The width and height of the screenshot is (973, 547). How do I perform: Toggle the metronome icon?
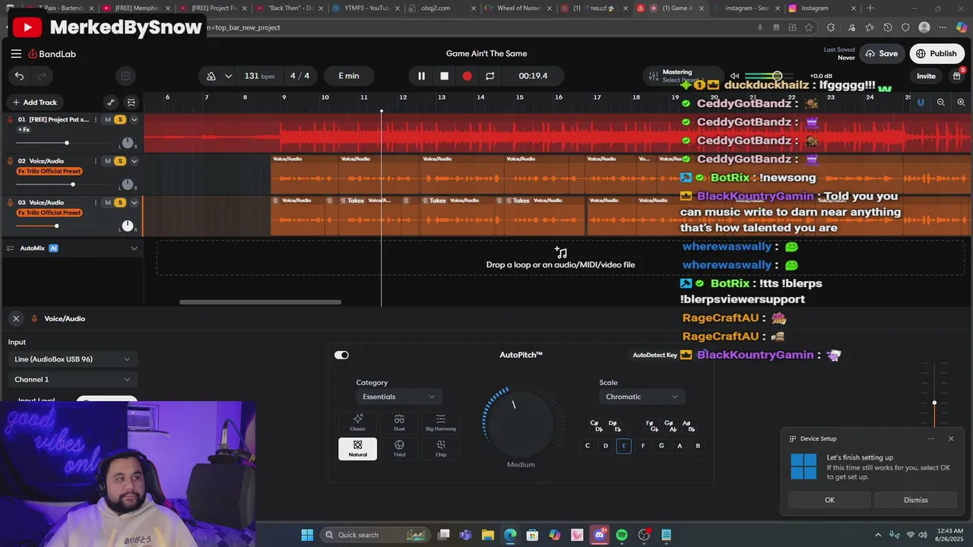pos(211,76)
